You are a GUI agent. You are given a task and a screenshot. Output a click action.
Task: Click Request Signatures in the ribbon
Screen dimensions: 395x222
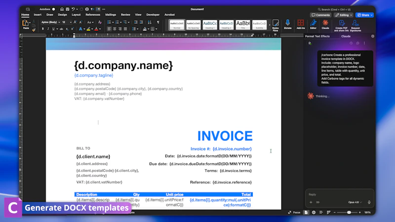355,26
